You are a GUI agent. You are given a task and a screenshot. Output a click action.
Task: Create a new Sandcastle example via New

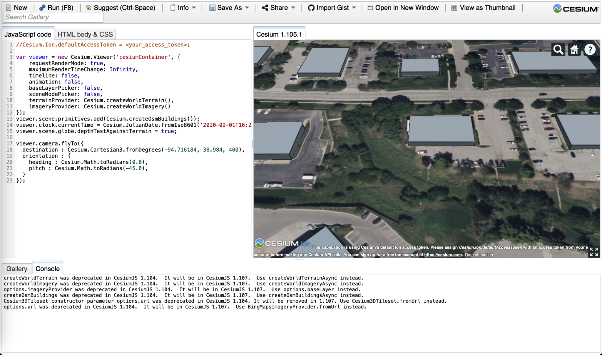(16, 8)
